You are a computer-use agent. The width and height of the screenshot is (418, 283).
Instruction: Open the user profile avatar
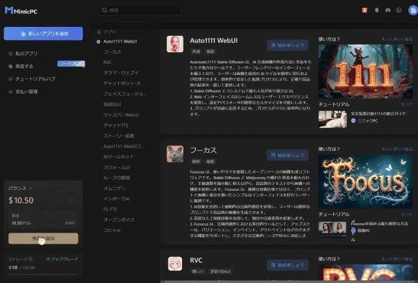[x=413, y=10]
